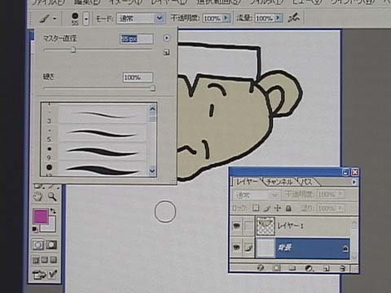
Task: Toggle lock all padlock icon
Action: 288,208
